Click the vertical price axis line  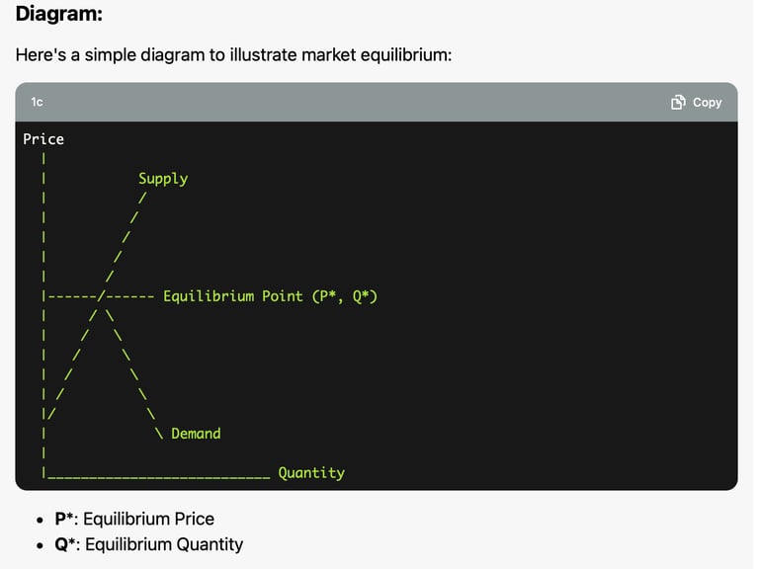pyautogui.click(x=43, y=316)
